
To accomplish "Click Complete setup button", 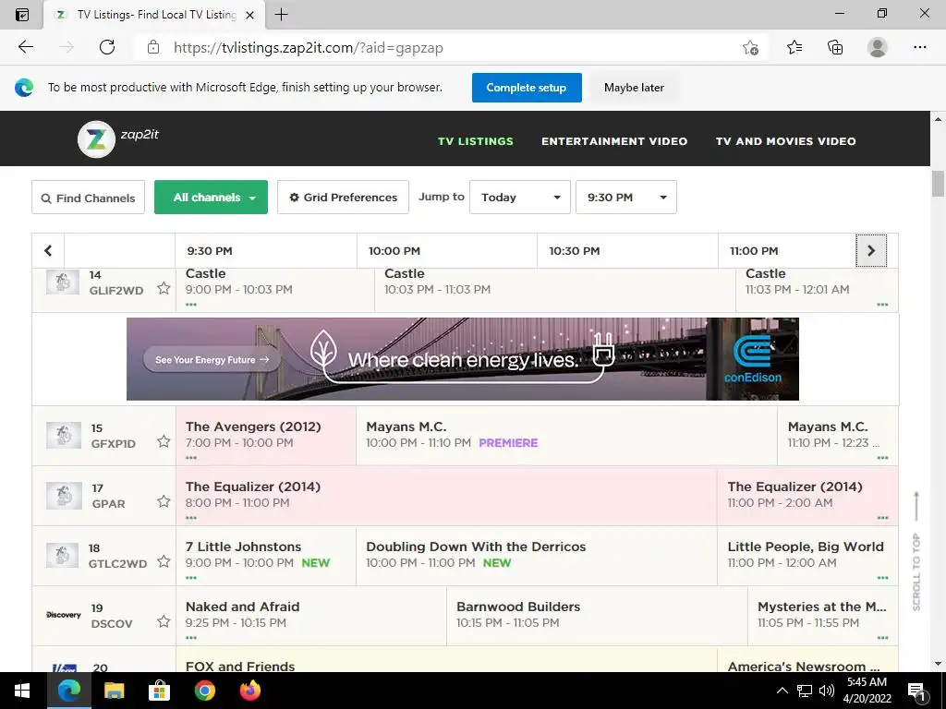I will [526, 88].
